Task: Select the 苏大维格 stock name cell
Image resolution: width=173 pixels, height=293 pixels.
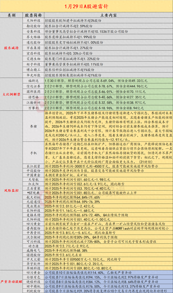Action: [x=34, y=37]
